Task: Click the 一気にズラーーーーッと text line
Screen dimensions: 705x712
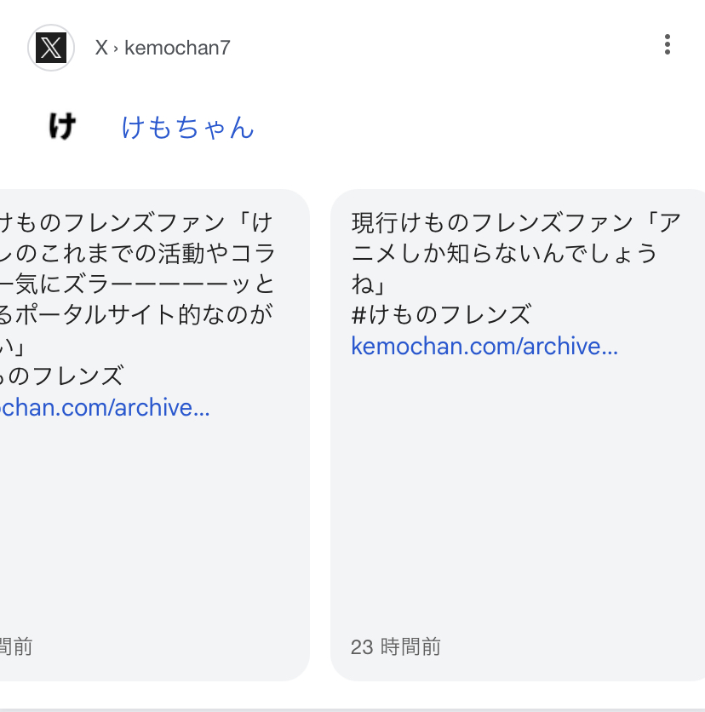Action: coord(137,284)
